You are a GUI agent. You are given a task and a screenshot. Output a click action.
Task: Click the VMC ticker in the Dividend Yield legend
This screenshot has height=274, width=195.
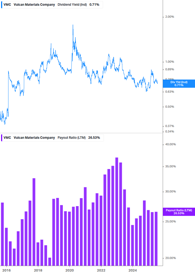(x=7, y=5)
